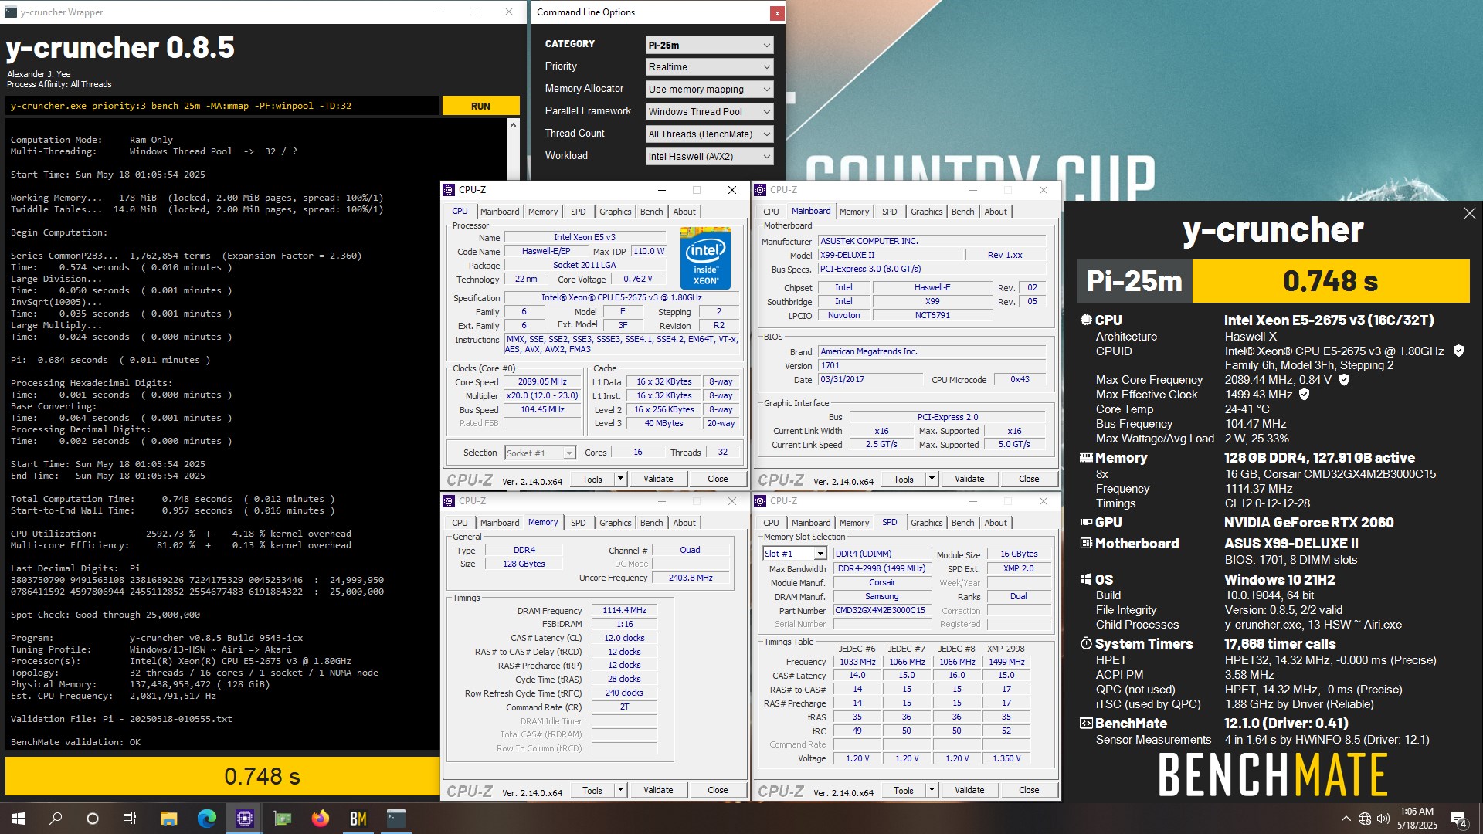Screen dimensions: 1483x834
Task: Switch to the console window taskbar icon
Action: (396, 818)
